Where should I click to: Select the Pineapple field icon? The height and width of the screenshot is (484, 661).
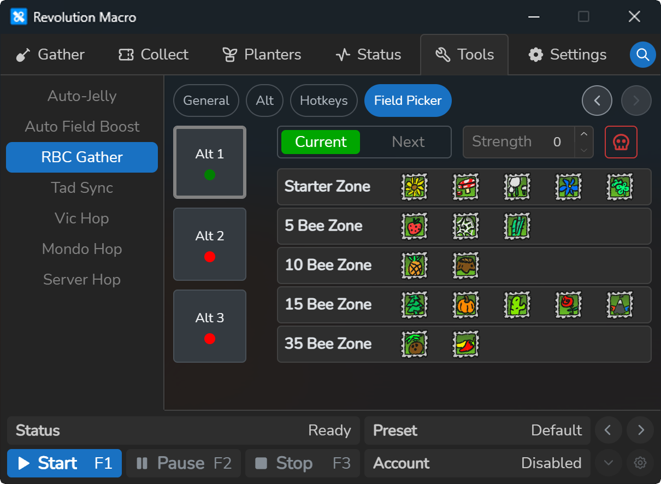pos(415,265)
